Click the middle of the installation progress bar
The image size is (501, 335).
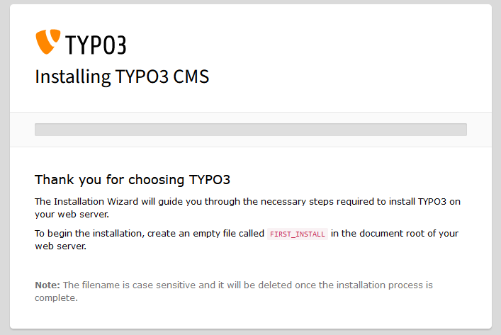pos(251,129)
